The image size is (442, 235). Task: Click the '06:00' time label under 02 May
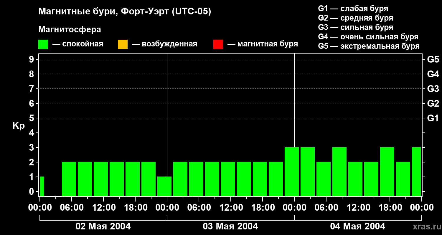coord(72,207)
